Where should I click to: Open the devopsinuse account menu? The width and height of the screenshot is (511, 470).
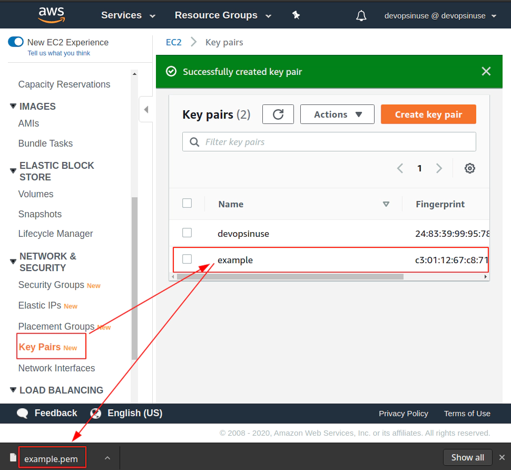coord(440,16)
